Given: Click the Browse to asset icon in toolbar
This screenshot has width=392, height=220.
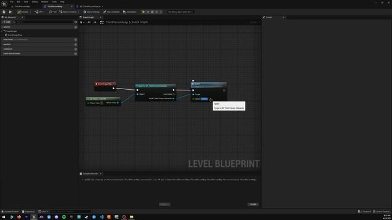Looking at the screenshot, I should pos(10,12).
